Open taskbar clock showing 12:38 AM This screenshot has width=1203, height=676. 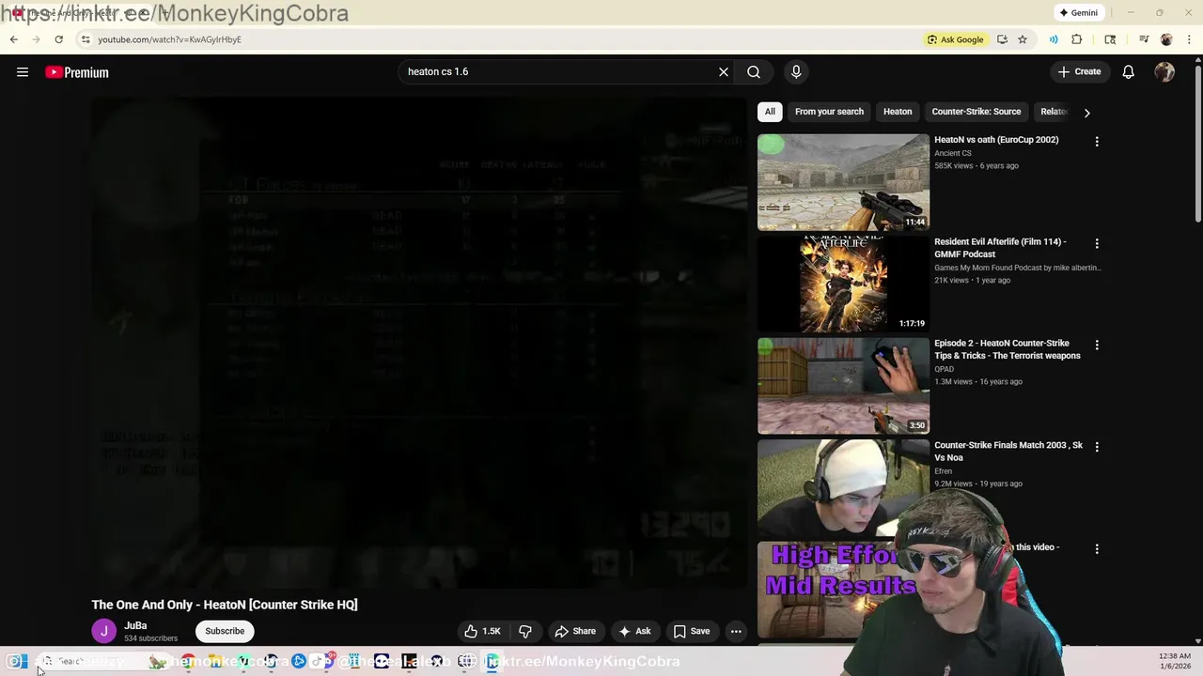(1175, 660)
